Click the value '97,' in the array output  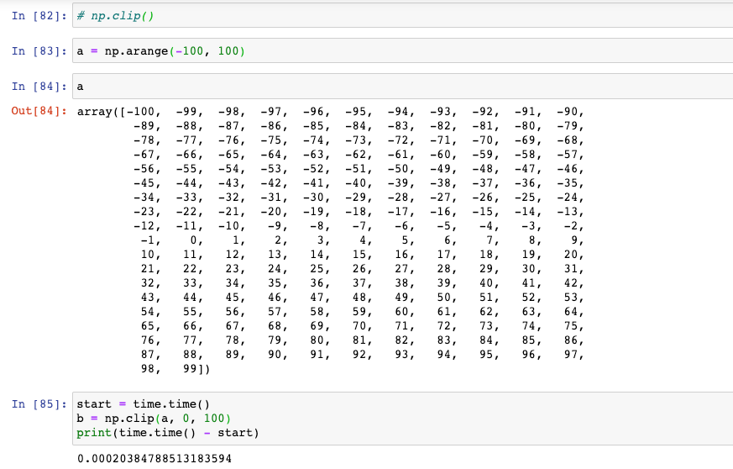click(573, 355)
